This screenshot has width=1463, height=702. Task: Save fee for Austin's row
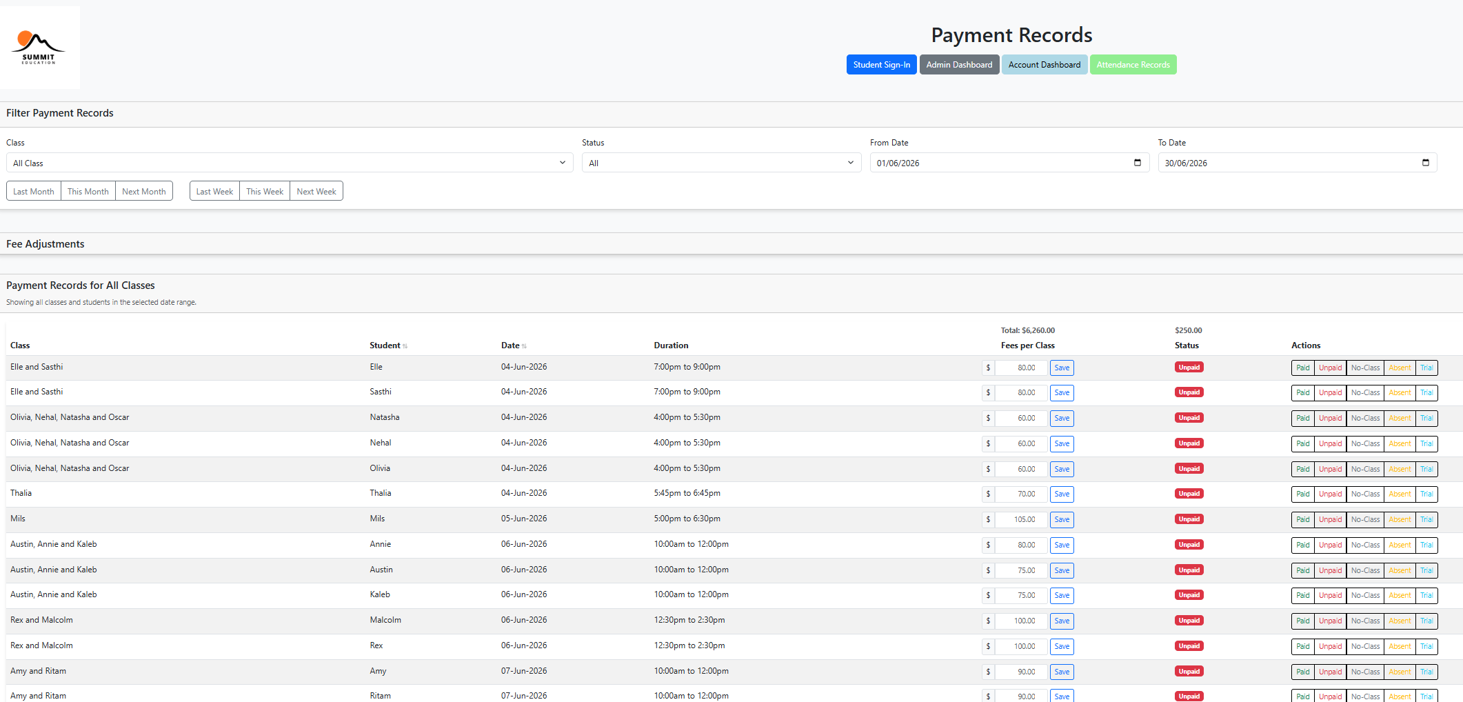point(1062,570)
